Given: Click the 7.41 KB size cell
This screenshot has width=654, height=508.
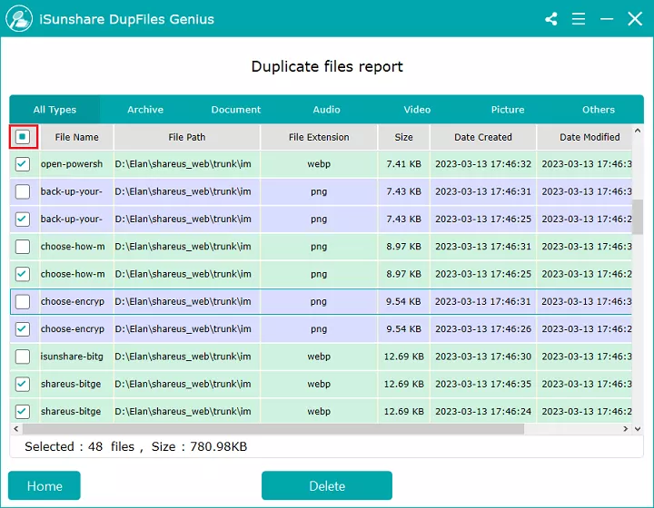Looking at the screenshot, I should (x=403, y=164).
